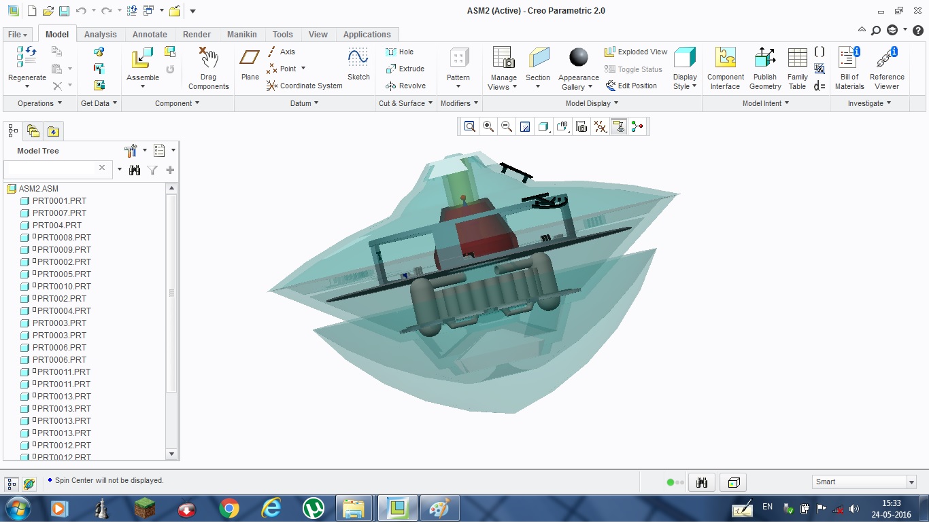
Task: Open the Appearance Gallery sphere
Action: click(579, 57)
